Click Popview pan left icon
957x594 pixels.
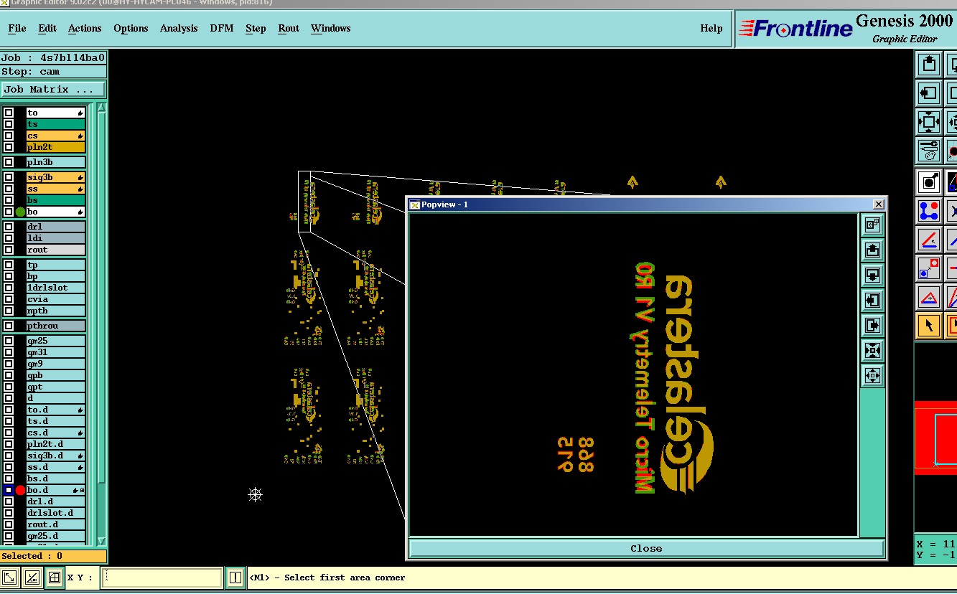pyautogui.click(x=872, y=300)
